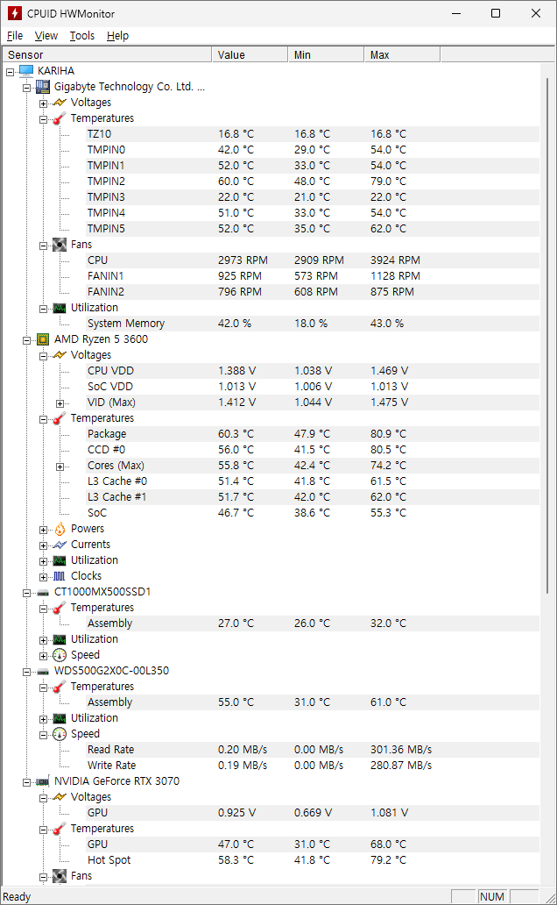Viewport: 557px width, 905px height.
Task: Click the NUM indicator in status bar
Action: [x=492, y=897]
